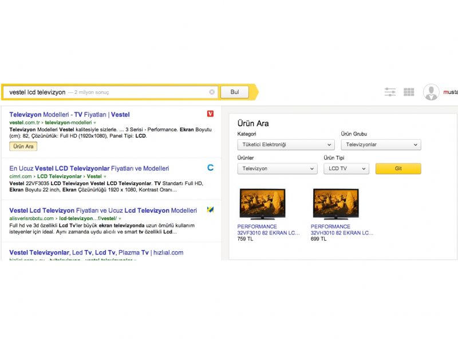Click the Vestel breadcrumb under cimri result
Image resolution: width=458 pixels, height=344 pixels.
click(x=94, y=177)
